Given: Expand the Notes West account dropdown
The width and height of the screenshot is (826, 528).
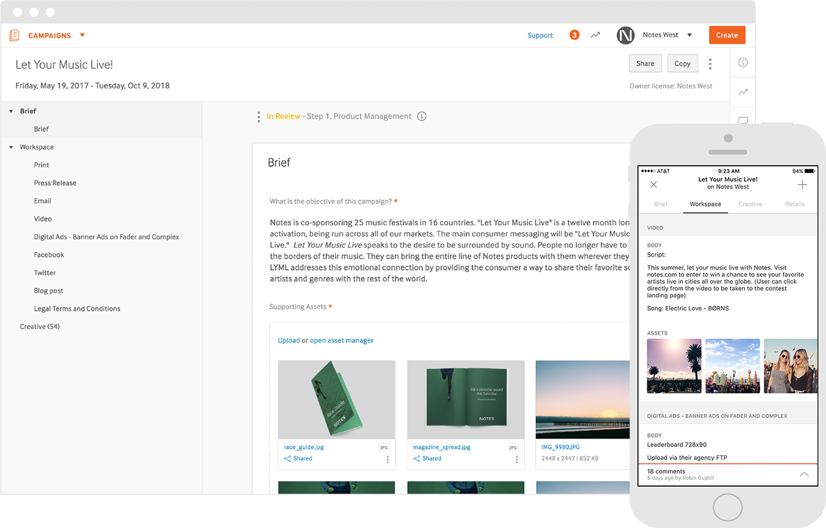Looking at the screenshot, I should click(x=689, y=35).
